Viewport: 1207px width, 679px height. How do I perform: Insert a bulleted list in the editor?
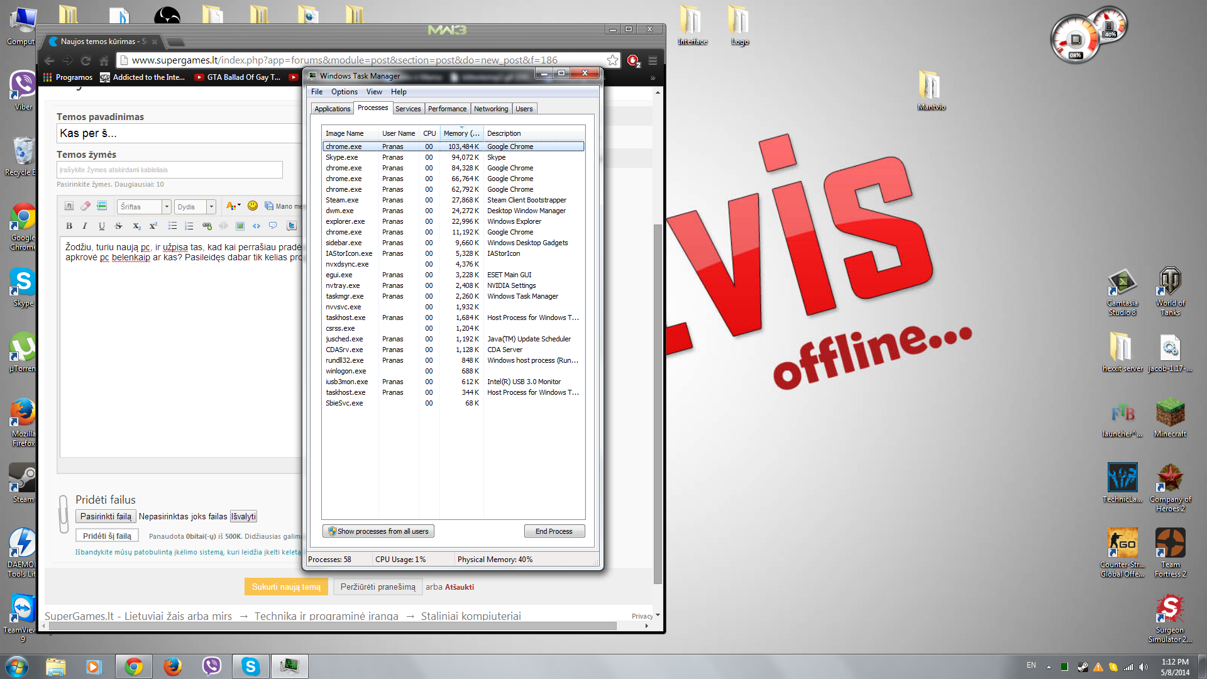(x=172, y=226)
